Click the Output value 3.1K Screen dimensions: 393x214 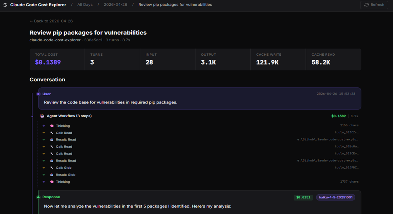coord(208,62)
